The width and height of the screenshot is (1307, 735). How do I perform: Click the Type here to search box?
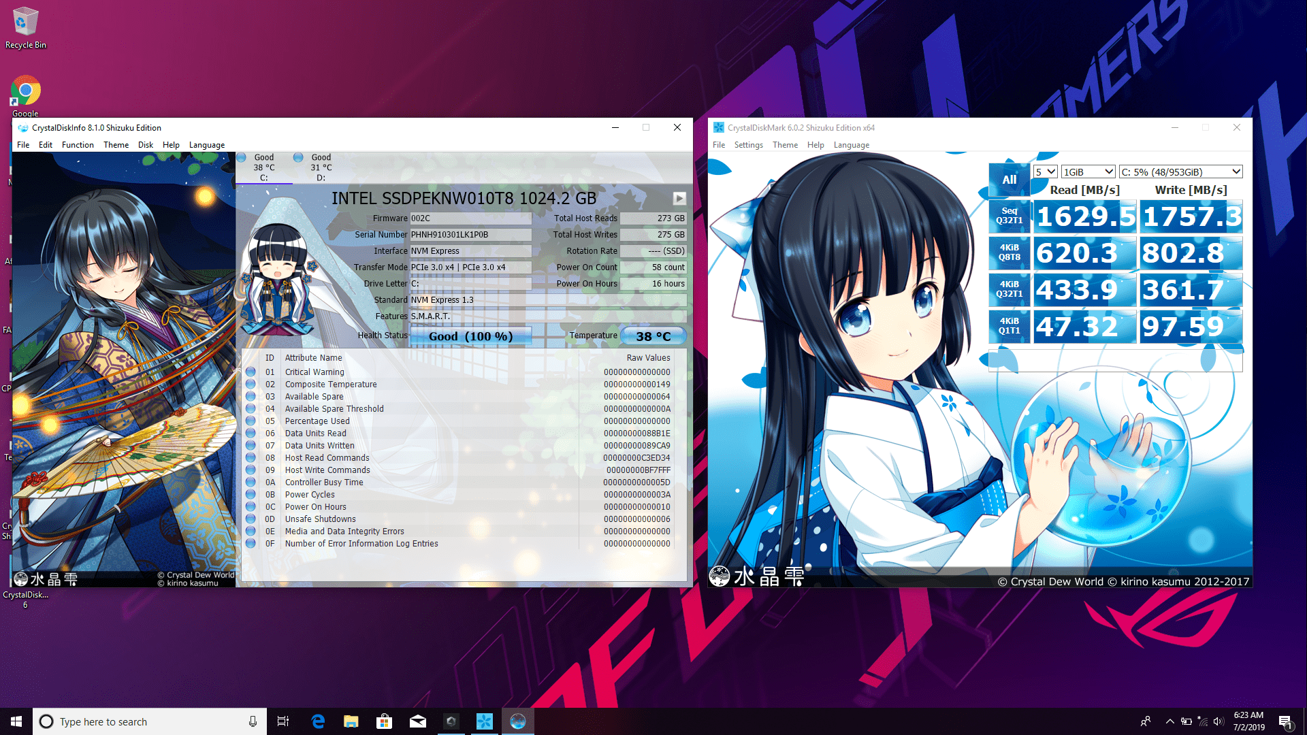coord(150,721)
